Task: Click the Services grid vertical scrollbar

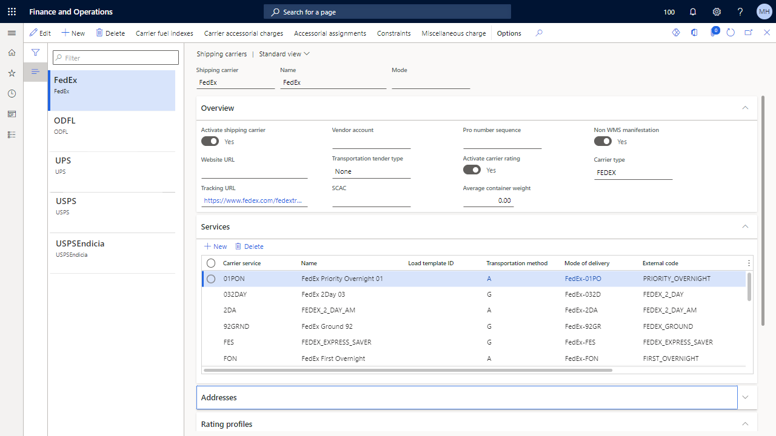Action: point(749,286)
